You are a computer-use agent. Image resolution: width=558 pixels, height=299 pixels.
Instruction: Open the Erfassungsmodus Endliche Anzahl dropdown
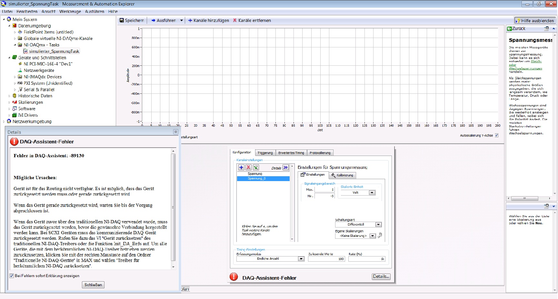(301, 259)
